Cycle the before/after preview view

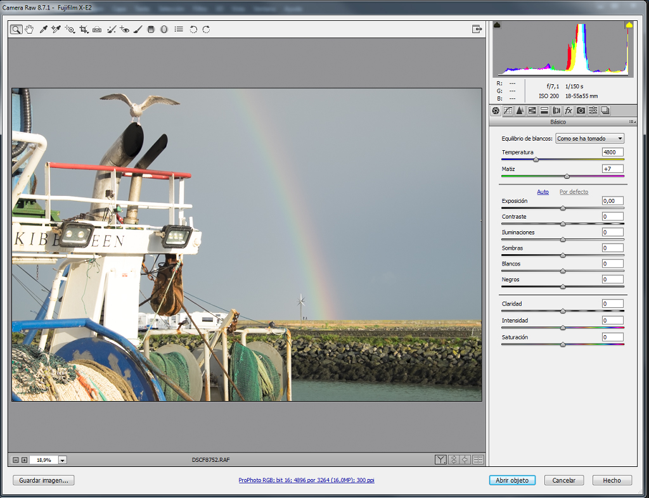pyautogui.click(x=441, y=459)
